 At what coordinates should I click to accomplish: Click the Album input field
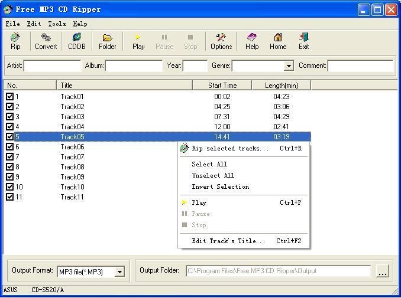134,66
